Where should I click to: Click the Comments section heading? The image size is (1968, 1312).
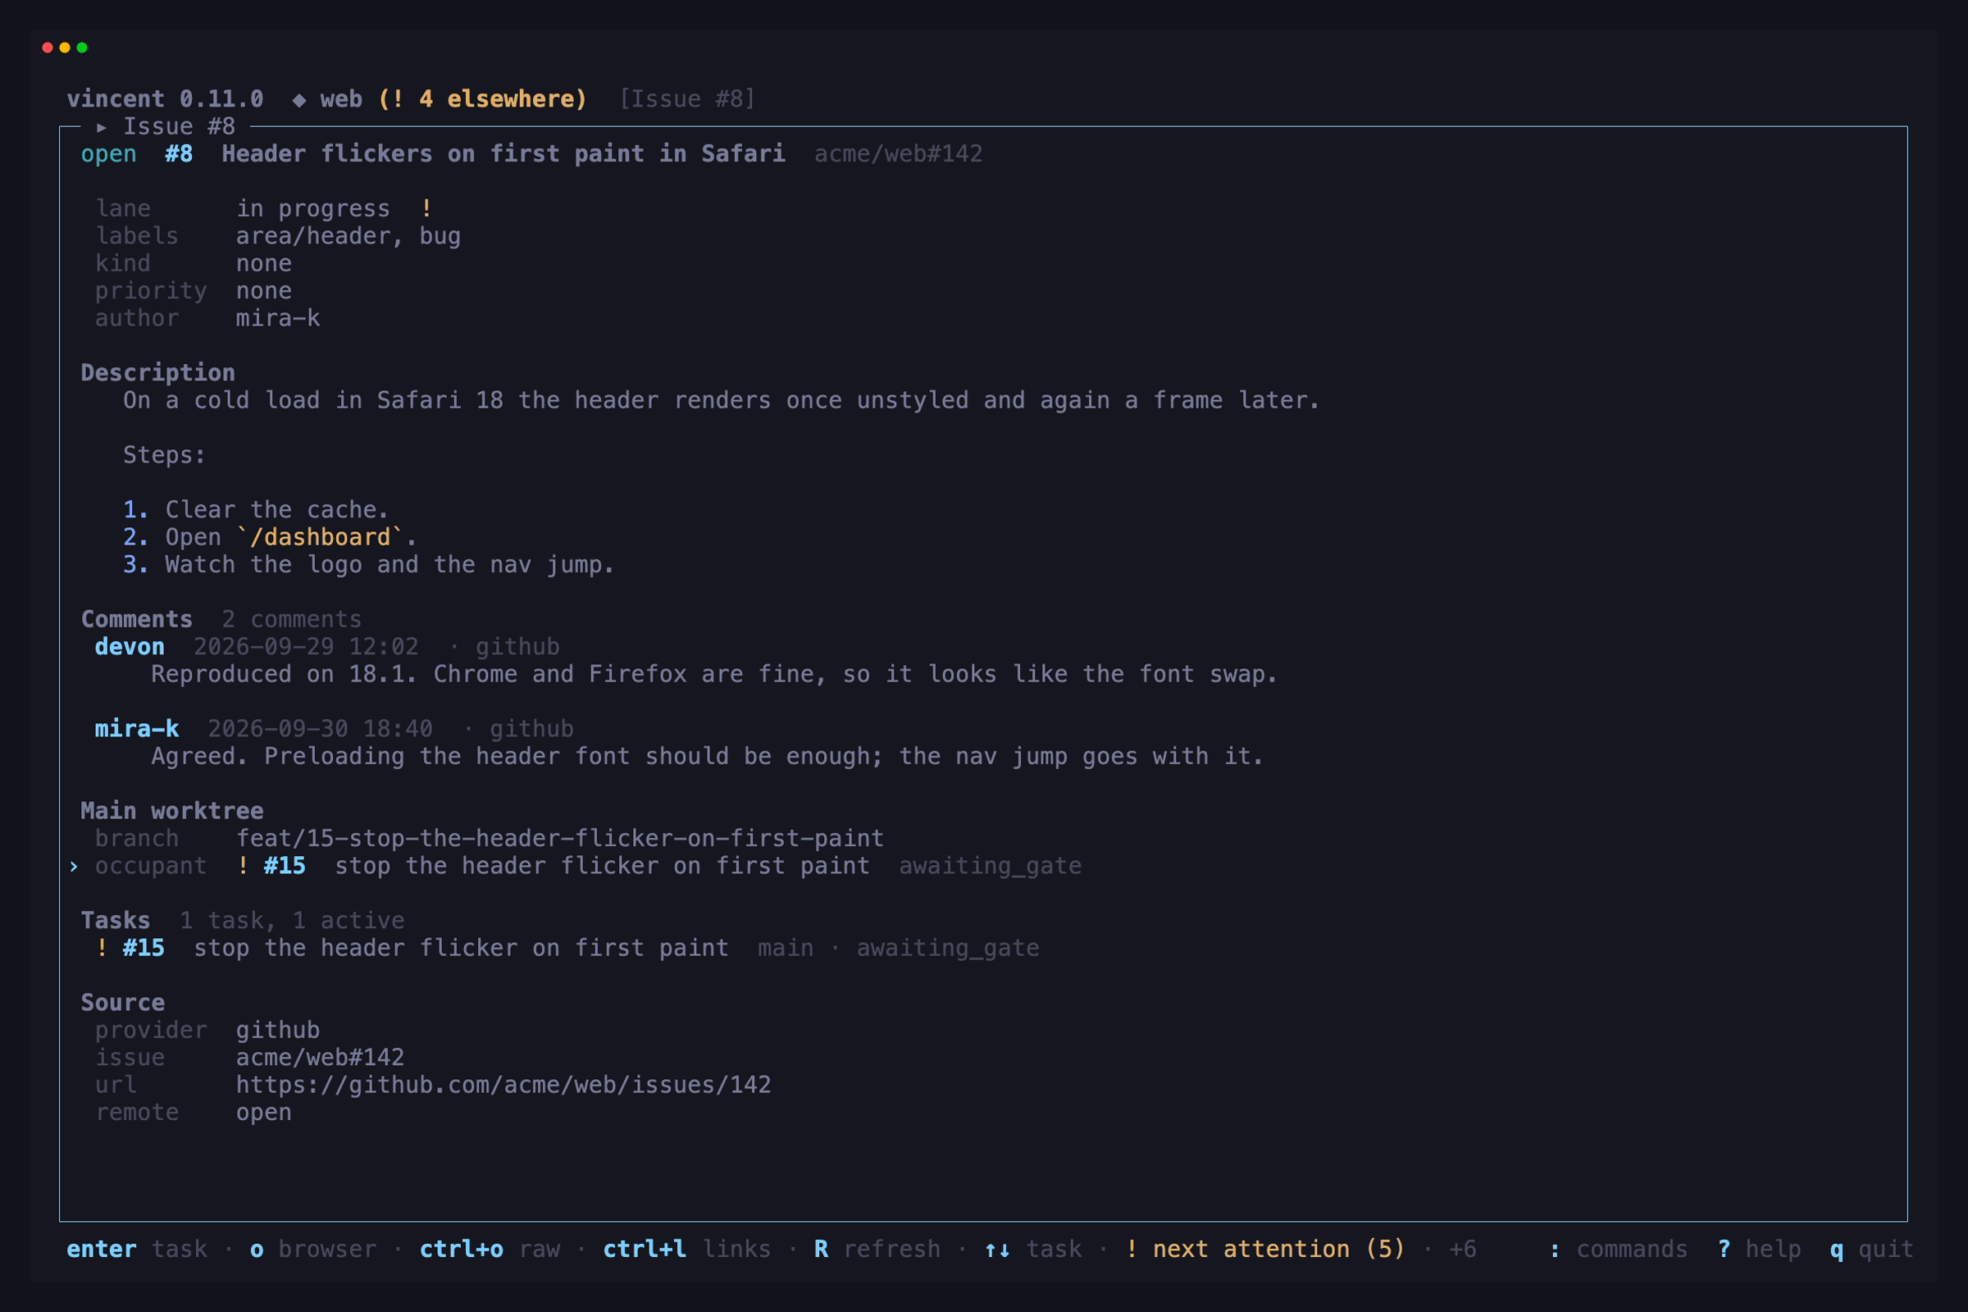136,619
